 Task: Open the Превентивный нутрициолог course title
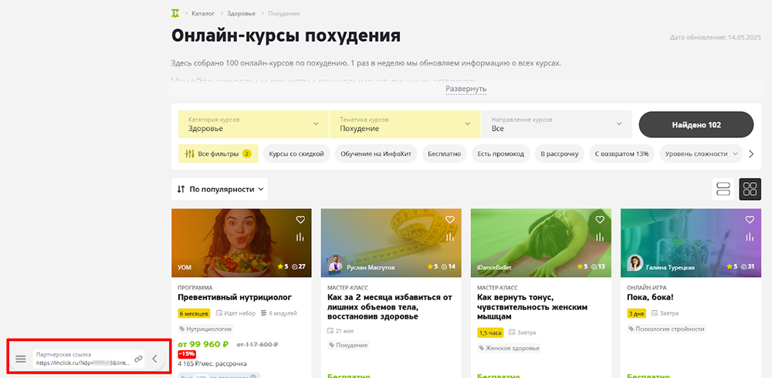(x=235, y=297)
